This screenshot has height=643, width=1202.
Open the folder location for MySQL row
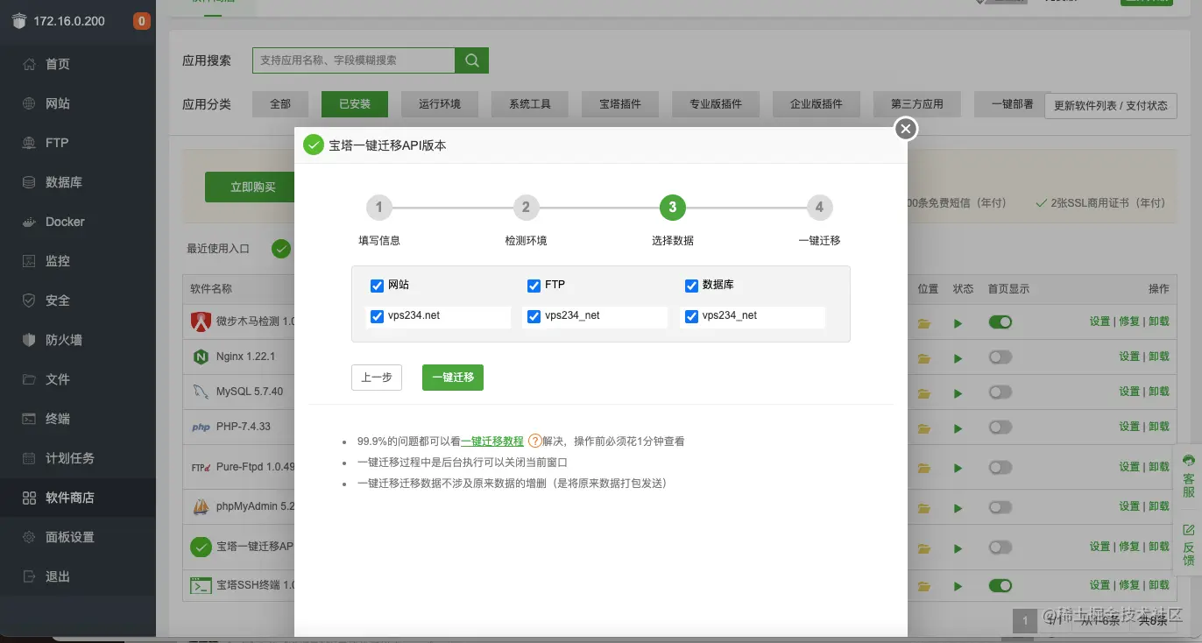923,392
